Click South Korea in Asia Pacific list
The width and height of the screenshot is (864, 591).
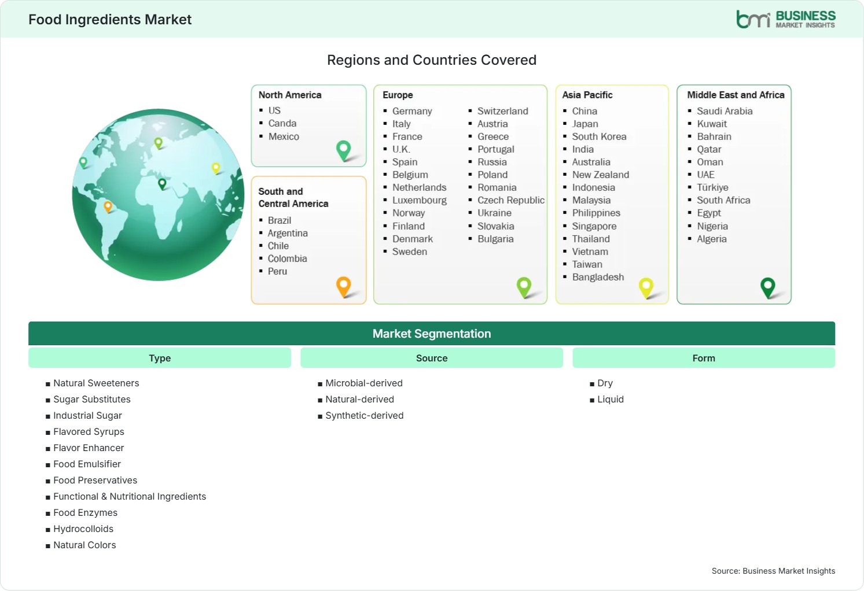tap(600, 136)
